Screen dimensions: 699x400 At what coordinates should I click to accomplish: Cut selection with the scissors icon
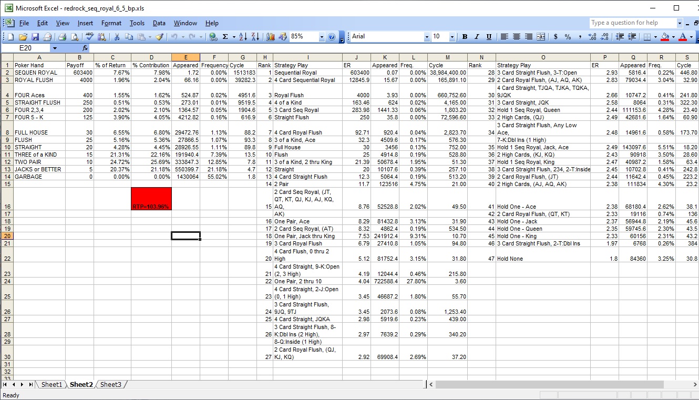click(x=117, y=37)
